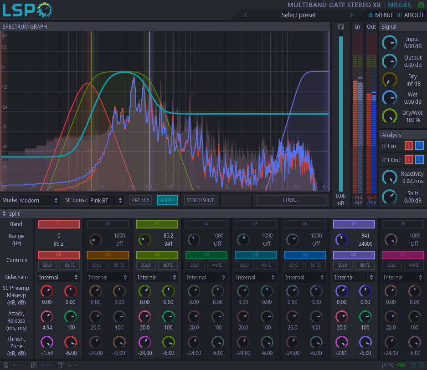The image size is (427, 370).
Task: Click the Select preset field
Action: point(298,15)
